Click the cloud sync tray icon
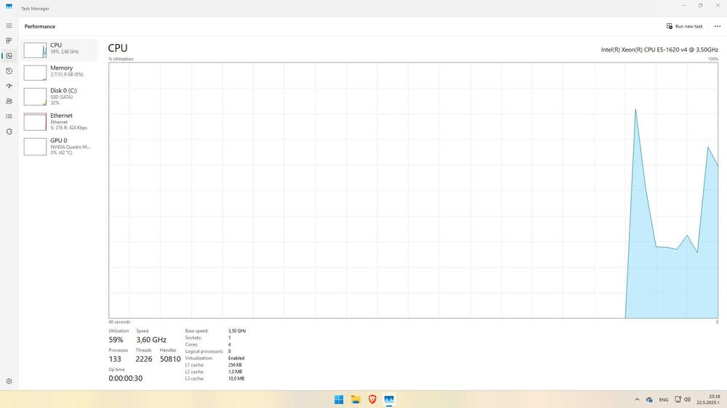The width and height of the screenshot is (727, 408). [649, 400]
